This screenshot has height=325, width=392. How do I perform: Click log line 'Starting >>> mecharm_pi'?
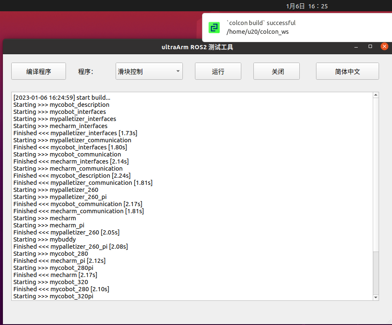[49, 225]
